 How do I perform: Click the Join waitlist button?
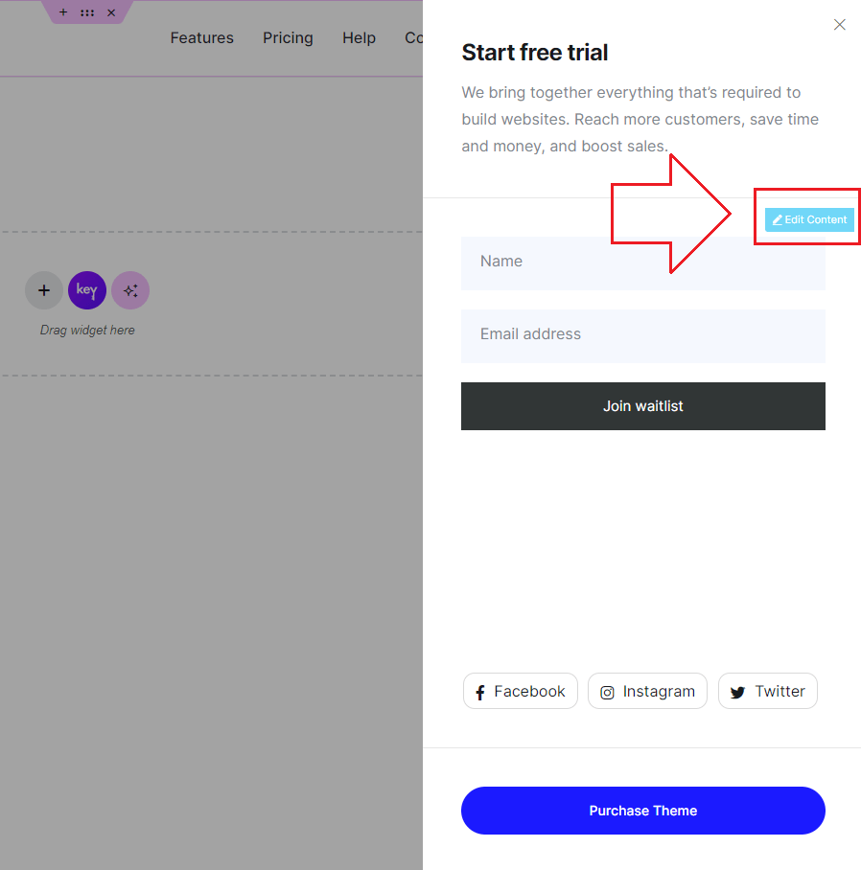click(642, 406)
